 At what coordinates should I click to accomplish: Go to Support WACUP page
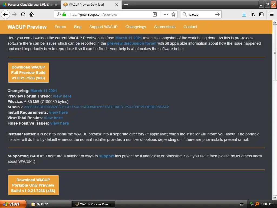[103, 27]
